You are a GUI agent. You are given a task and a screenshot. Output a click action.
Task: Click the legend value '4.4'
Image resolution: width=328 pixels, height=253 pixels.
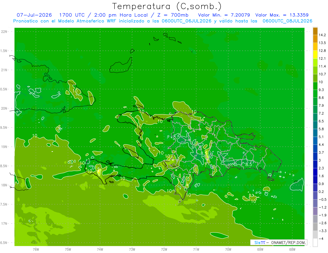pyautogui.click(x=321, y=145)
